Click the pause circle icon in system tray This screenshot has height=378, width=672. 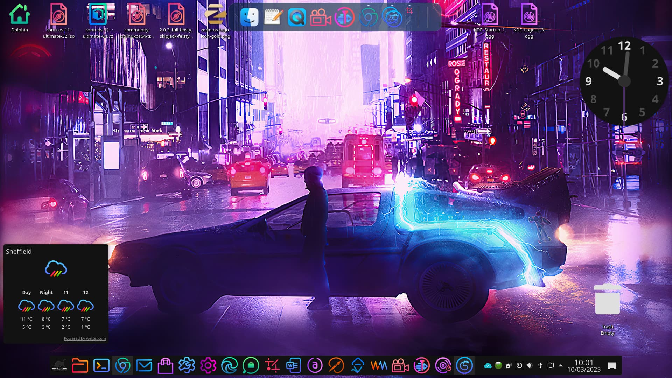coord(519,365)
